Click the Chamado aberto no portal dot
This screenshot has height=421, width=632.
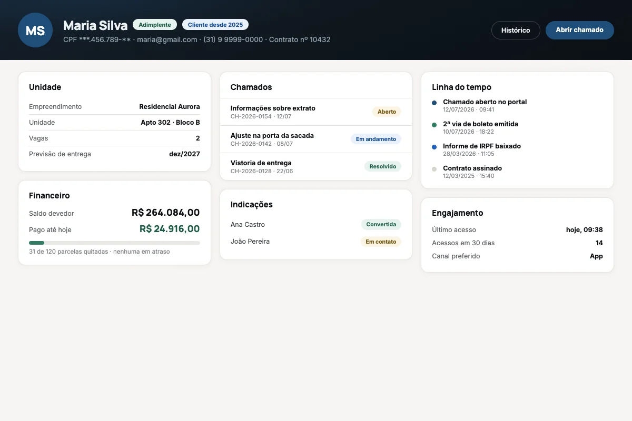tap(434, 103)
